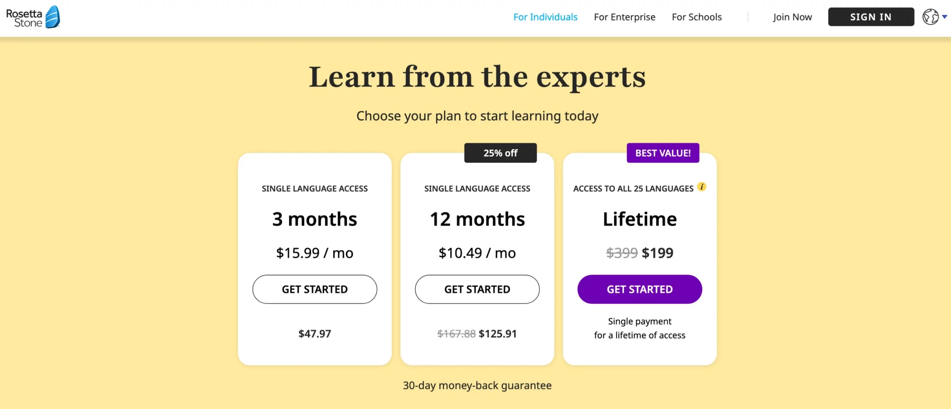Choose the Lifetime plan Get Started button
951x409 pixels.
639,289
